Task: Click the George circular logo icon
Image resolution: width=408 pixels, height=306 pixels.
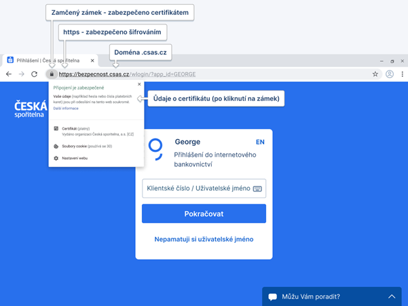Action: click(155, 149)
